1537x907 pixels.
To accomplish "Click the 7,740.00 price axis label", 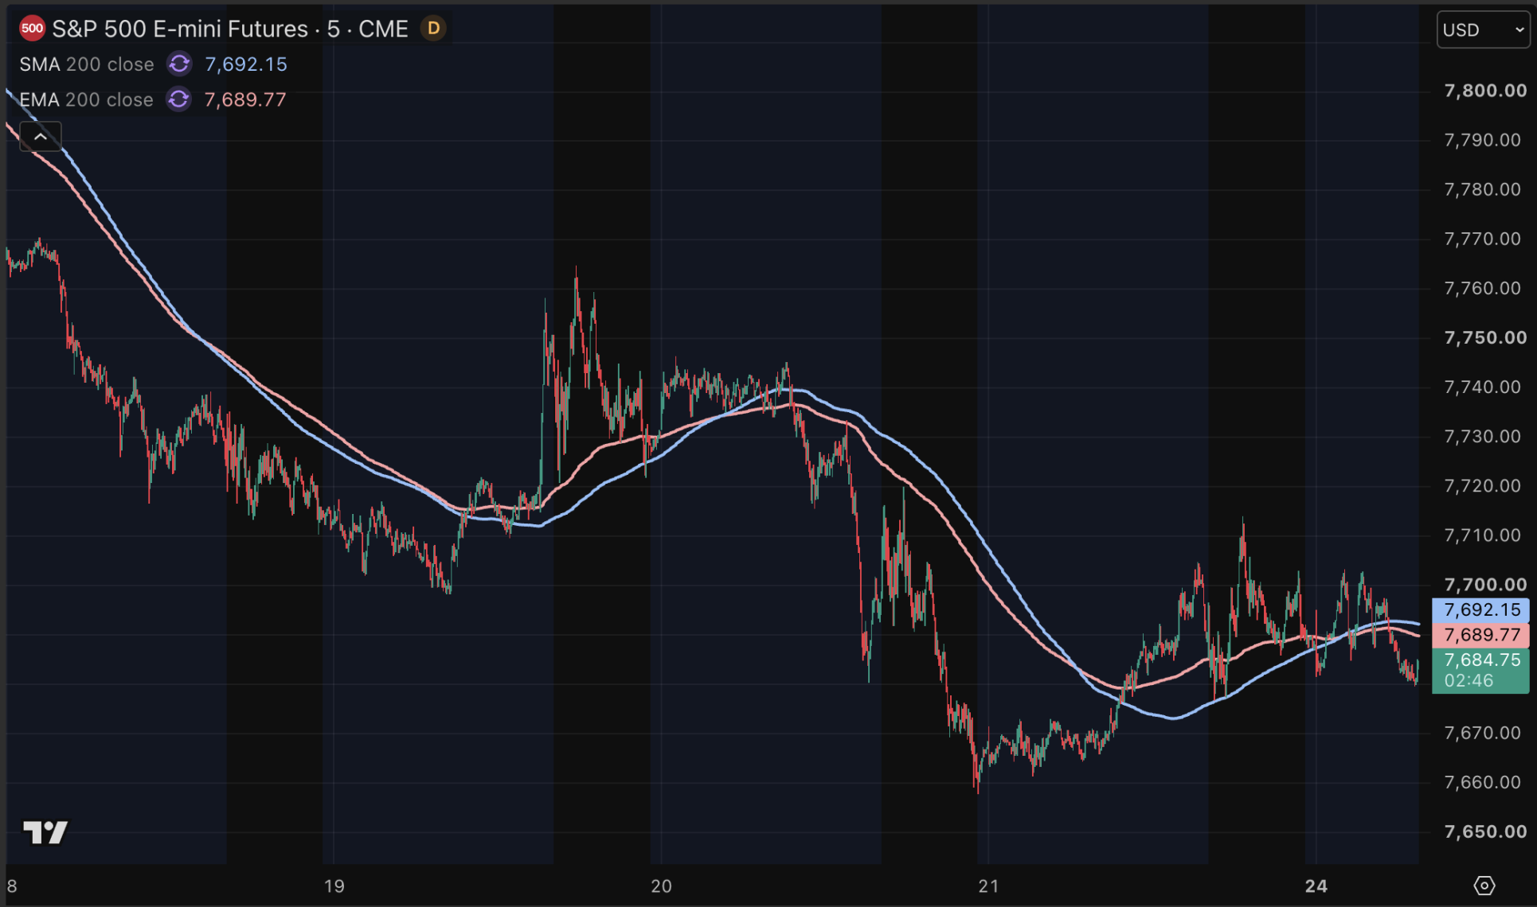I will [x=1483, y=387].
